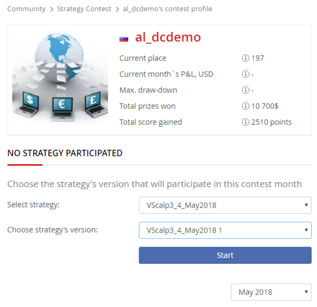This screenshot has height=307, width=317.
Task: Click info icon next to Current month's P&L
Action: (x=245, y=74)
